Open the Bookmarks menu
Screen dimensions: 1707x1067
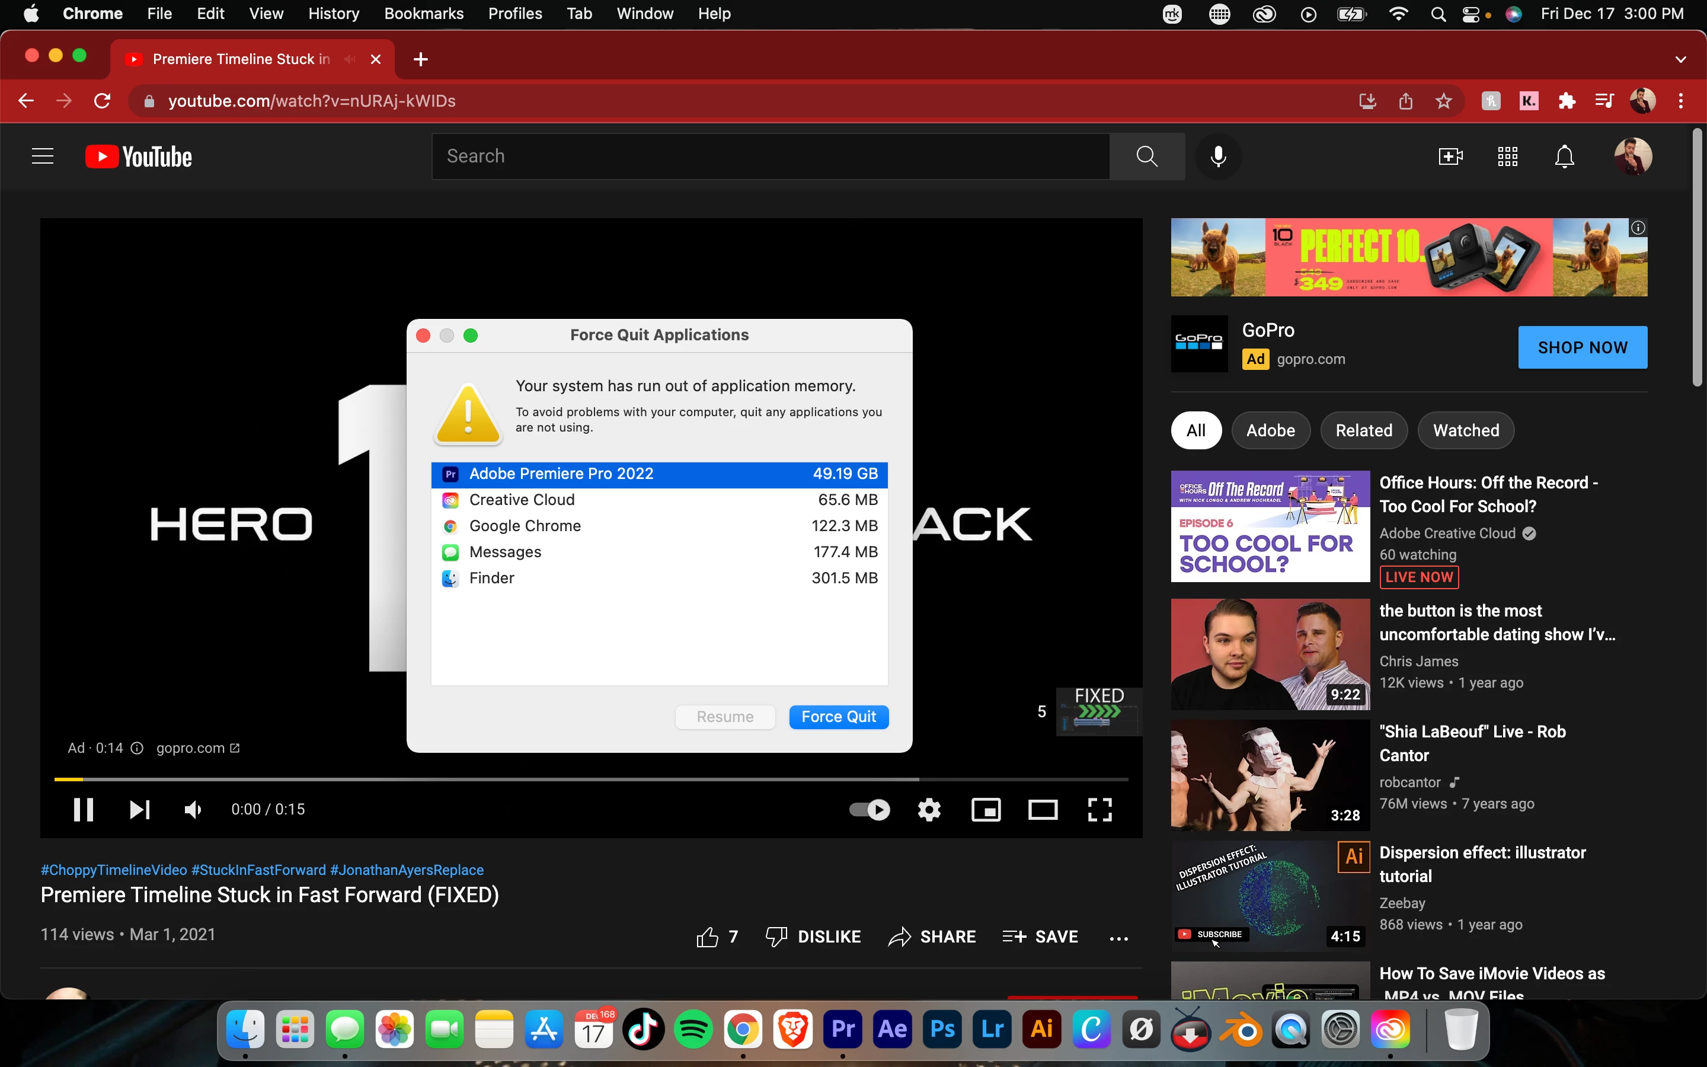(424, 14)
